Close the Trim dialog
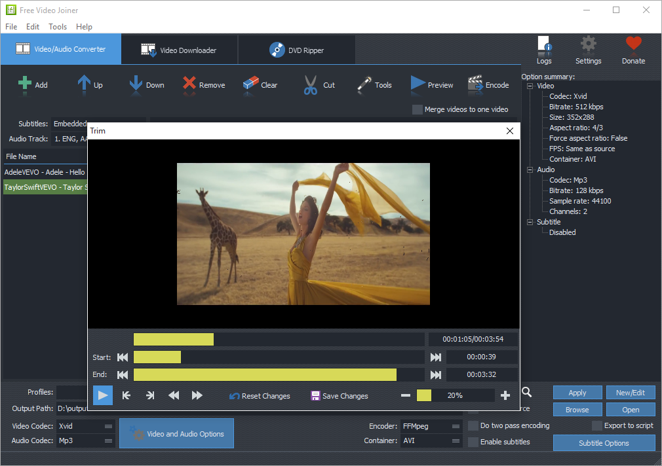Screen dimensions: 662x466 click(x=509, y=131)
